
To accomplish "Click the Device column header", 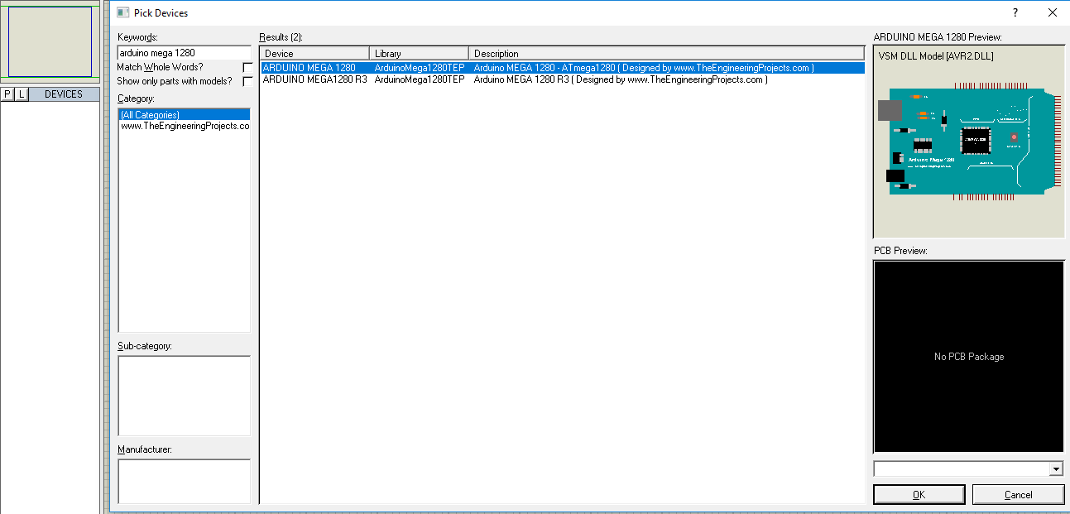I will pyautogui.click(x=314, y=54).
